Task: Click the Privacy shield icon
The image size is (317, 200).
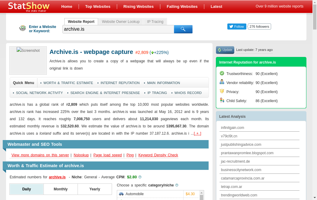Action: (x=222, y=91)
